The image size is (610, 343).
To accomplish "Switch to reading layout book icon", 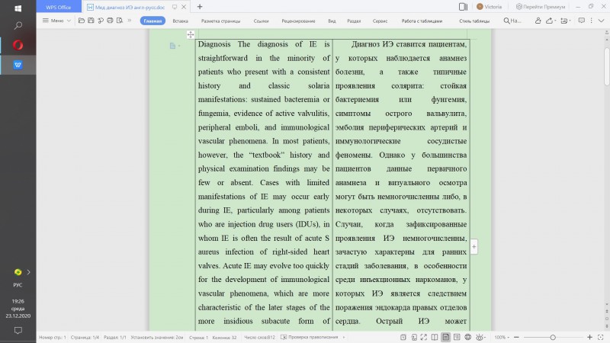I will click(435, 337).
